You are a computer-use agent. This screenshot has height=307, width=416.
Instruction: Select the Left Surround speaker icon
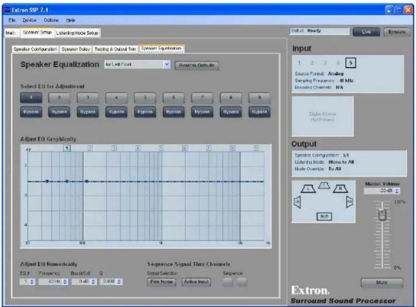click(x=298, y=202)
